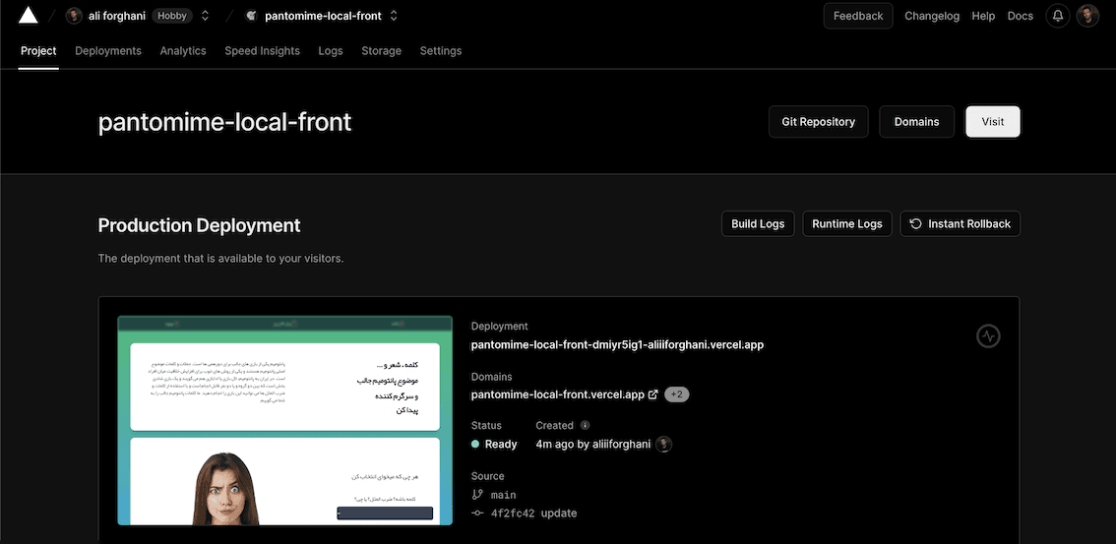Click the commit icon beside 4f2fc42
This screenshot has width=1116, height=544.
(x=477, y=514)
